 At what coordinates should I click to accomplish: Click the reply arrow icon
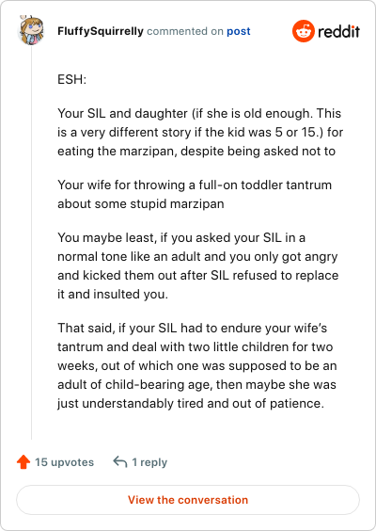pyautogui.click(x=120, y=461)
